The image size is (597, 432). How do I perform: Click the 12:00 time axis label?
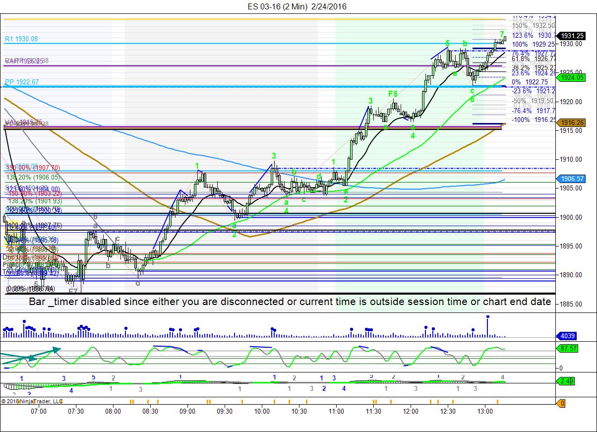pos(411,411)
